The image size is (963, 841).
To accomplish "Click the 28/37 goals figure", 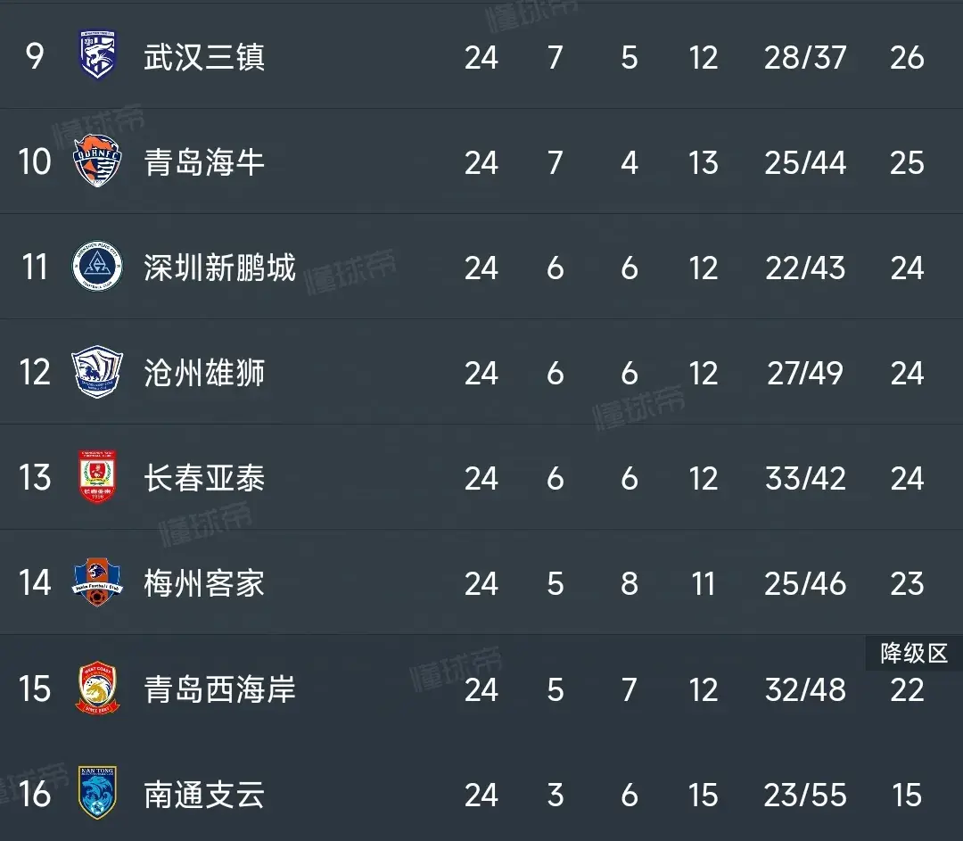I will coord(805,58).
